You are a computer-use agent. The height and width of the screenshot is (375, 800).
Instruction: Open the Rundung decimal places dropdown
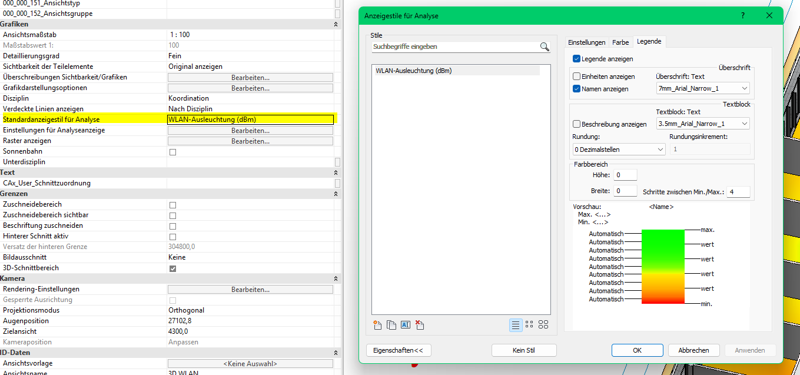point(618,150)
